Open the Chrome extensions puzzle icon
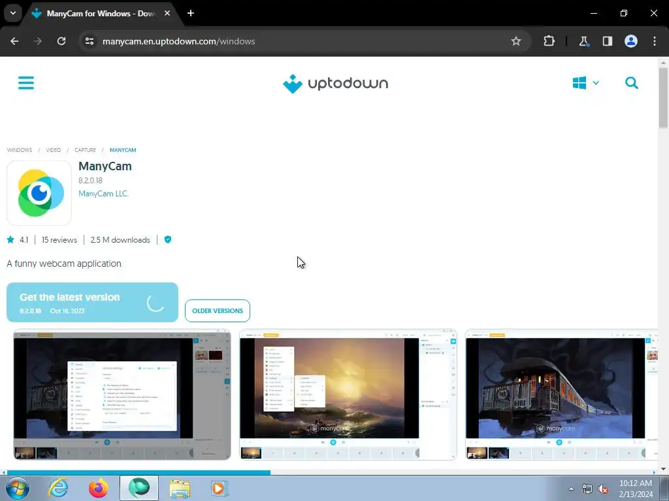The width and height of the screenshot is (669, 501). [x=549, y=41]
